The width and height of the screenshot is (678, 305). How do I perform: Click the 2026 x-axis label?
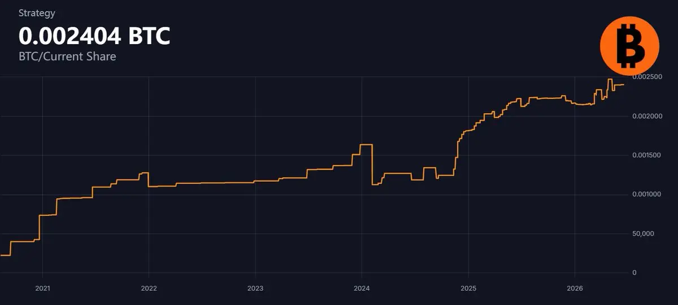[574, 289]
